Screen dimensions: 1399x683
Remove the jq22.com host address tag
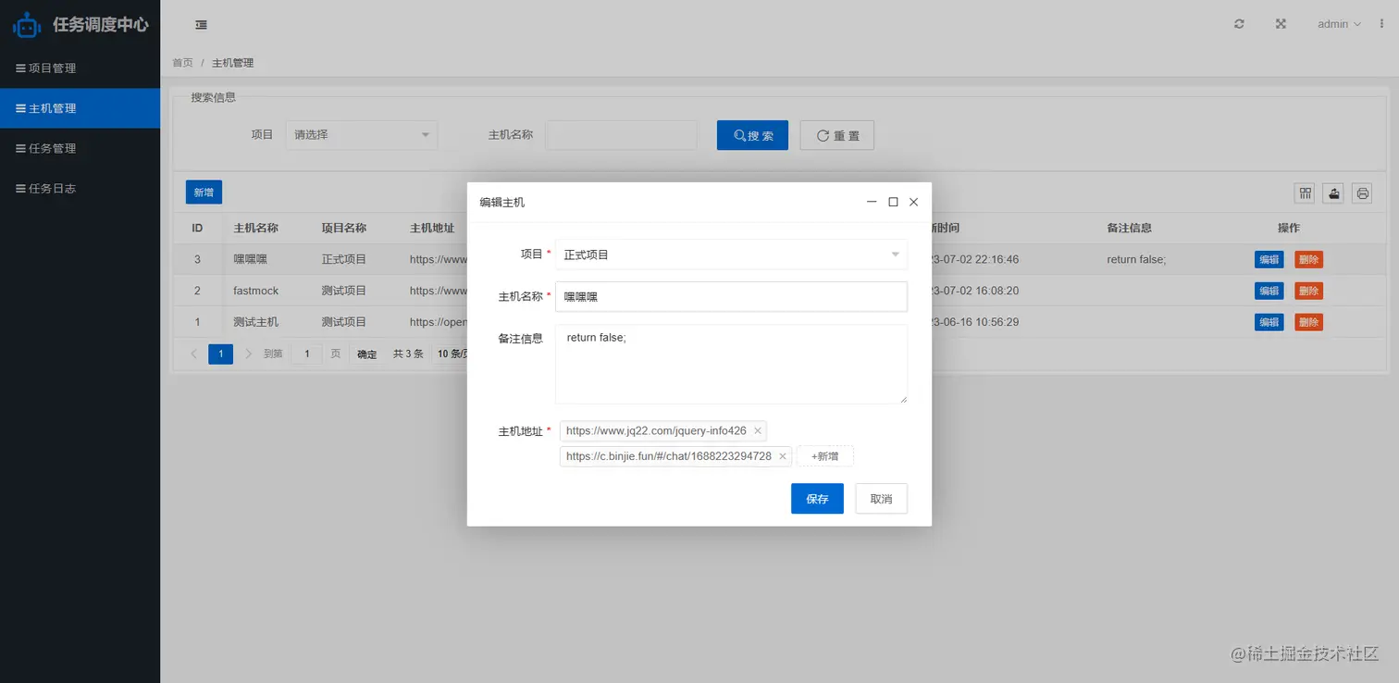pyautogui.click(x=758, y=430)
